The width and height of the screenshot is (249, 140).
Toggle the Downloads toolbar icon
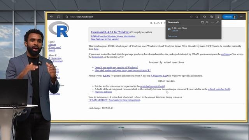click(218, 17)
